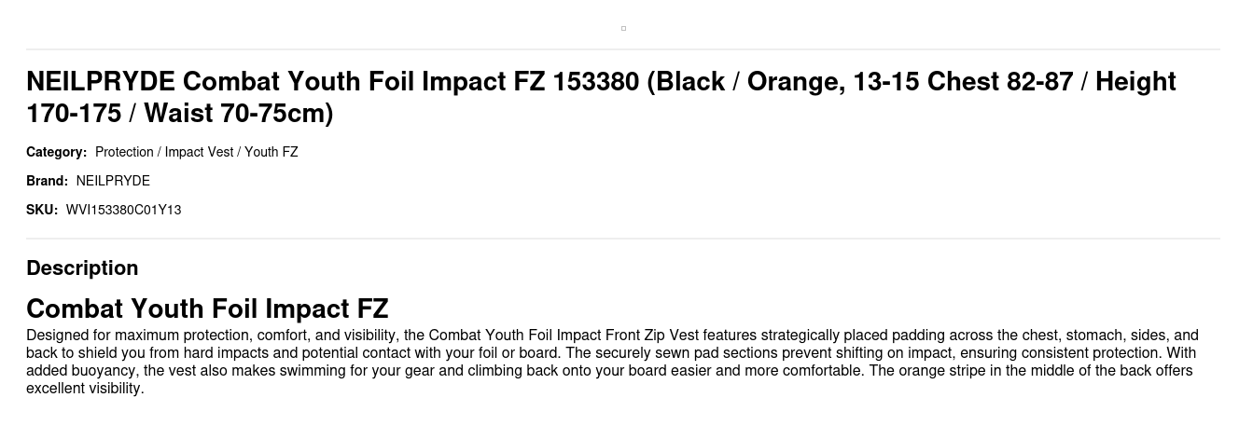Click "excellent visibility." at the end of the description
This screenshot has height=425, width=1239.
[x=85, y=389]
